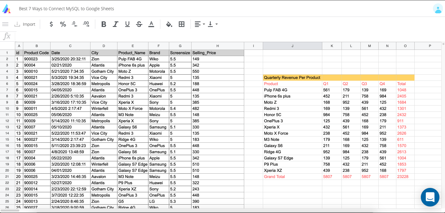Viewport: 445px width, 213px height.
Task: Select 'Xperia XZ' in column E
Action: click(133, 189)
